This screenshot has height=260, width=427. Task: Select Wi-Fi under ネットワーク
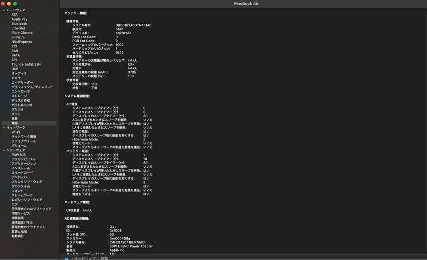pos(16,132)
